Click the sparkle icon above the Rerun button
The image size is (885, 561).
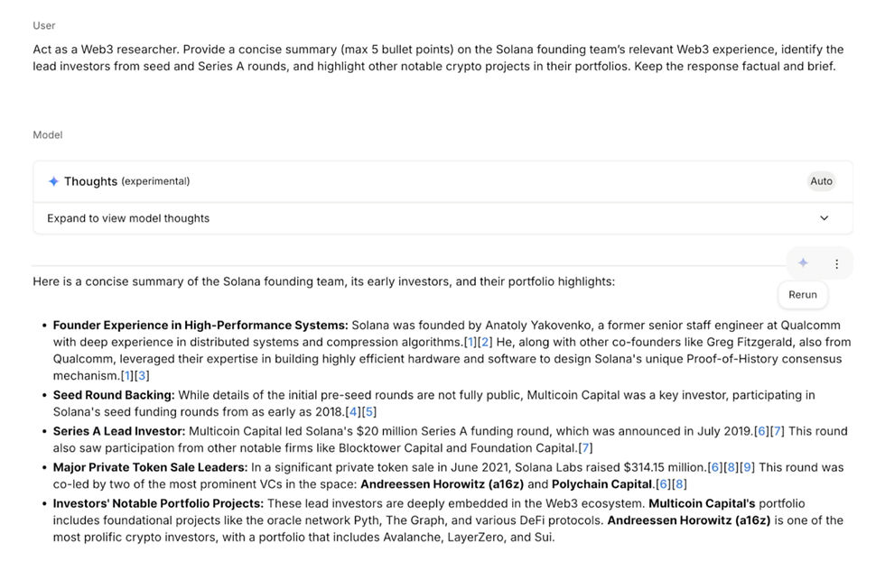coord(802,262)
